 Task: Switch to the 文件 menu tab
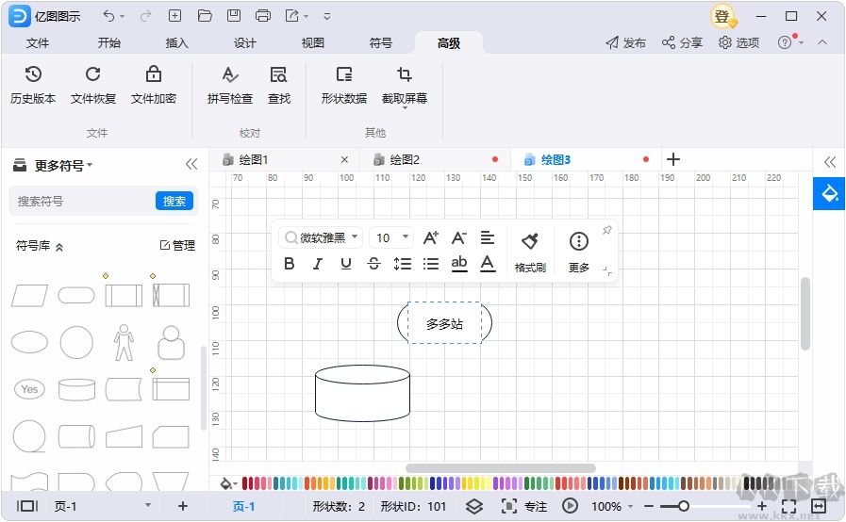[x=37, y=42]
